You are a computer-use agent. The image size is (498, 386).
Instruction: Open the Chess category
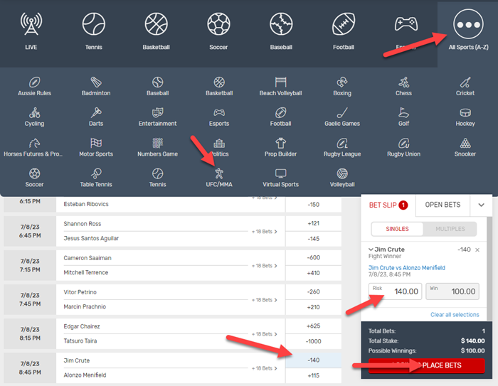click(403, 85)
